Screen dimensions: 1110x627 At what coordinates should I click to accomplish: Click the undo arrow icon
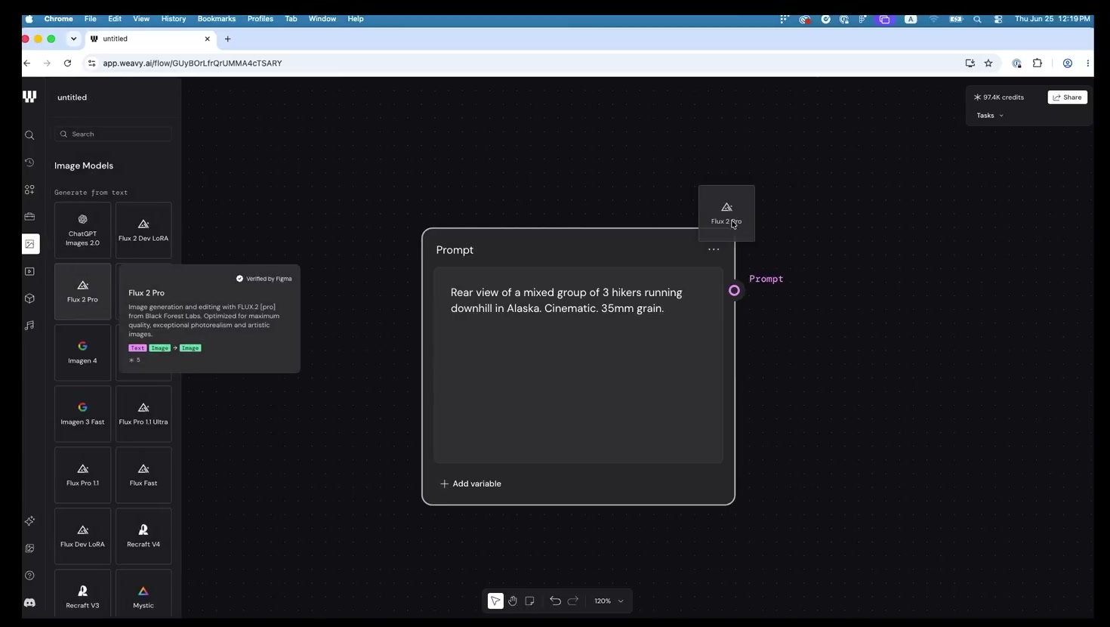[555, 601]
